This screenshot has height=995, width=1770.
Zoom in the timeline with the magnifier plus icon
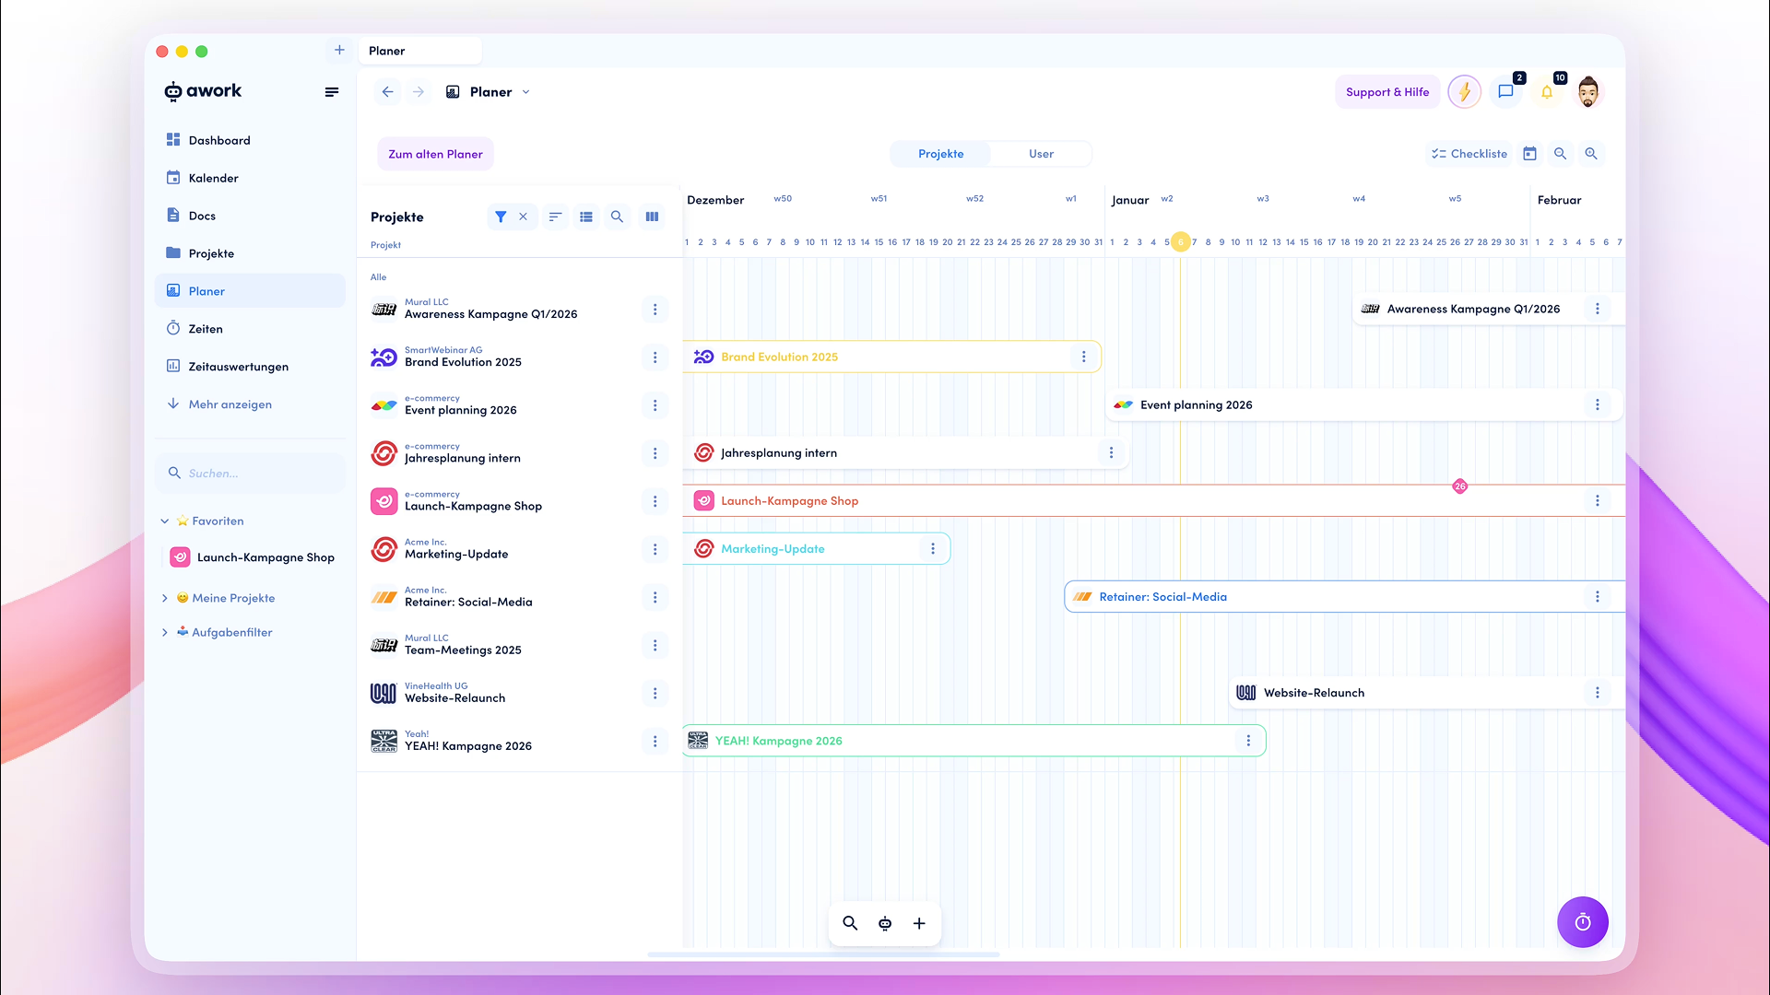[x=1591, y=153]
